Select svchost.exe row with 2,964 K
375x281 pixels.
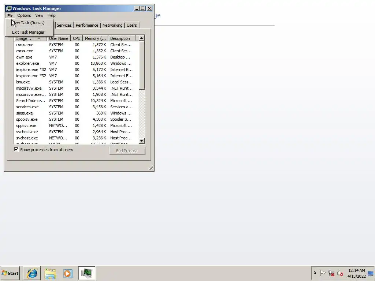tap(76, 132)
